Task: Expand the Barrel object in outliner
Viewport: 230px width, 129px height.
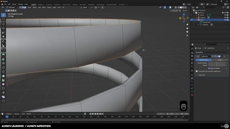Action: (196, 15)
